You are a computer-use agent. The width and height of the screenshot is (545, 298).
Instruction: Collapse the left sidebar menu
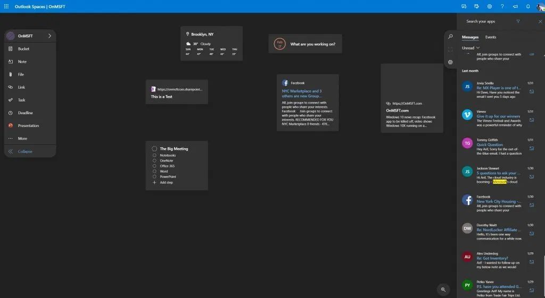(x=24, y=151)
